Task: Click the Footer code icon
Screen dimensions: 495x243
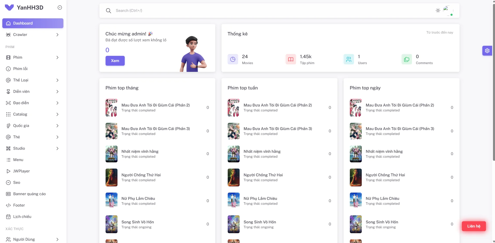Action: pyautogui.click(x=8, y=205)
